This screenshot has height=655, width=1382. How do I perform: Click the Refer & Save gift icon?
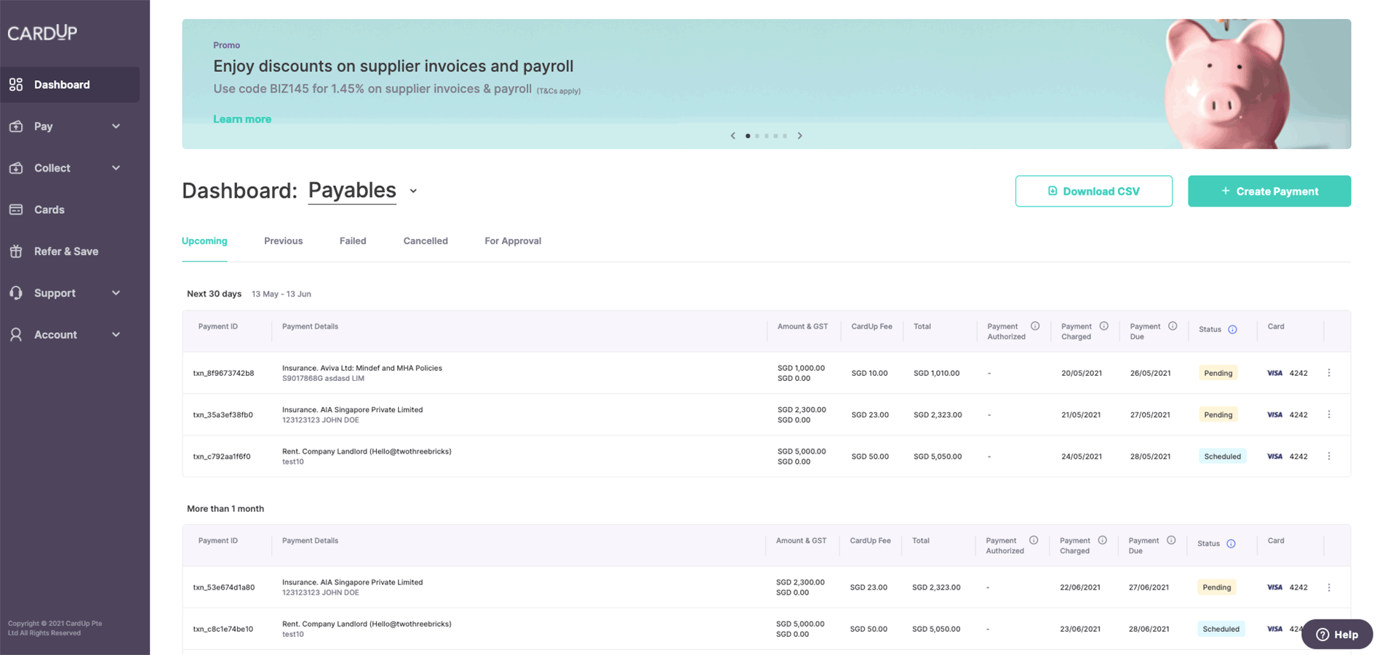click(x=16, y=252)
